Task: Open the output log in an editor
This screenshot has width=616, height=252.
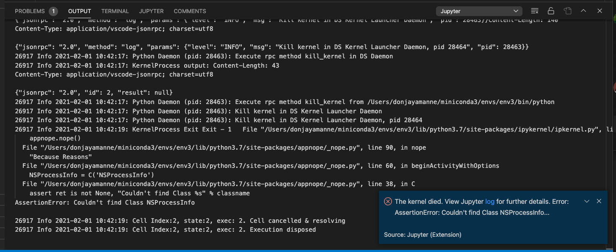Action: tap(568, 11)
